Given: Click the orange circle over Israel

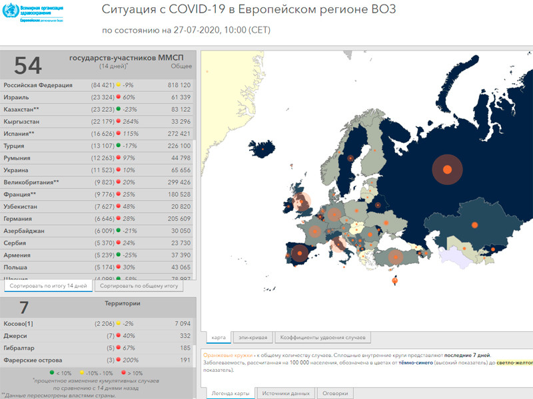Looking at the screenshot, I should [x=395, y=281].
